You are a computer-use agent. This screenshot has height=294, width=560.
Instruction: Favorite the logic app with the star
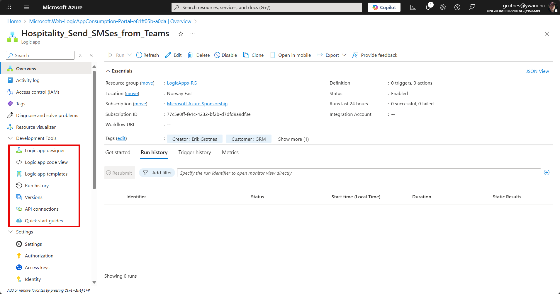pos(181,34)
